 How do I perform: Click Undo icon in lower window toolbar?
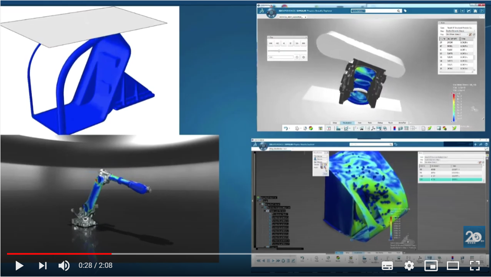[x=303, y=260]
